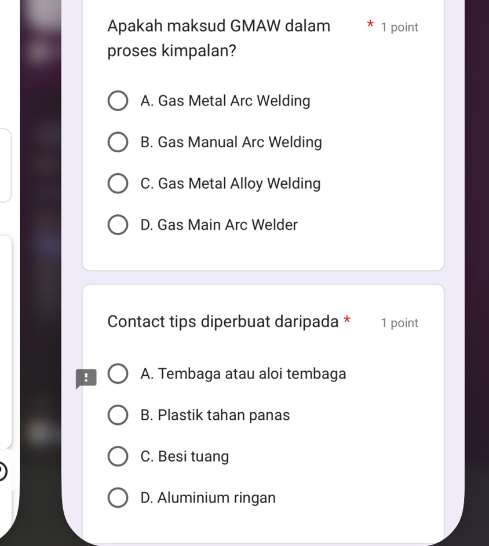Select the radio button for Plastik tahan panas
The image size is (489, 546).
[x=118, y=415]
